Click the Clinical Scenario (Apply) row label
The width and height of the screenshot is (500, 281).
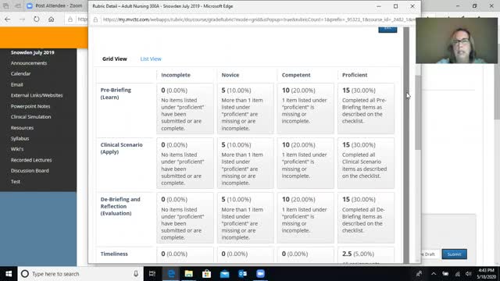click(x=122, y=148)
